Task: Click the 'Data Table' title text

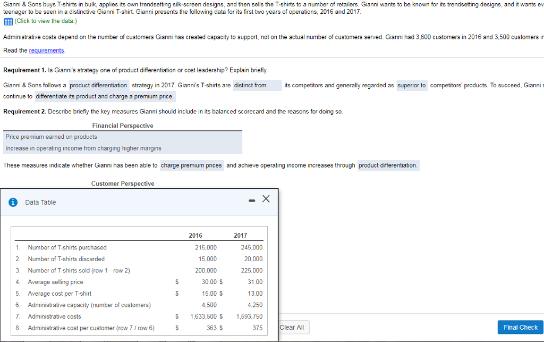Action: 40,203
